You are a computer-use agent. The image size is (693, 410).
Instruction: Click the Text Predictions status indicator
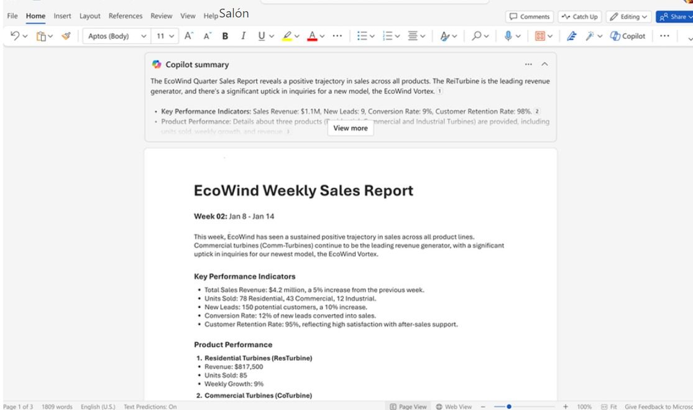pyautogui.click(x=150, y=406)
